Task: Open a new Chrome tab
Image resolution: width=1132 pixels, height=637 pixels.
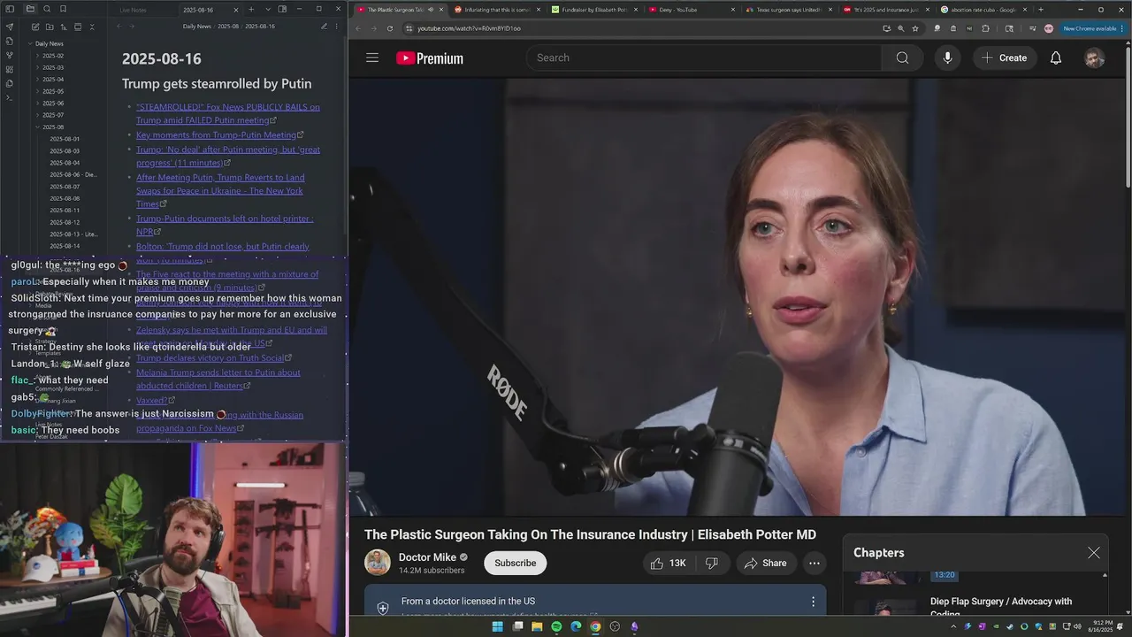Action: [x=1040, y=10]
